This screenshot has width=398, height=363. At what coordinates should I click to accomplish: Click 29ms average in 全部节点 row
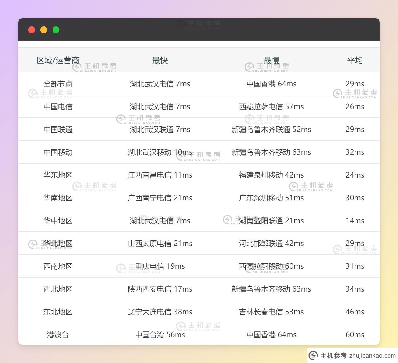point(355,84)
